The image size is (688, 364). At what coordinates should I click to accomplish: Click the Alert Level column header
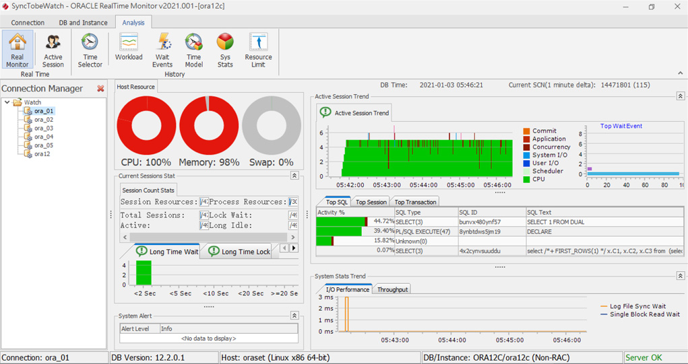tap(139, 328)
